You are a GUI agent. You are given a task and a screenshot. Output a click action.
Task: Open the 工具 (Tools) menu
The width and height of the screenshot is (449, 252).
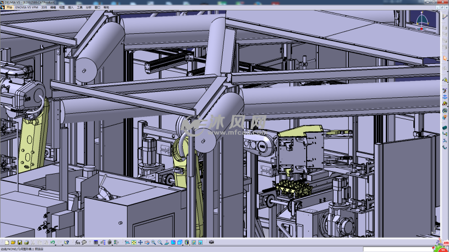coord(79,8)
